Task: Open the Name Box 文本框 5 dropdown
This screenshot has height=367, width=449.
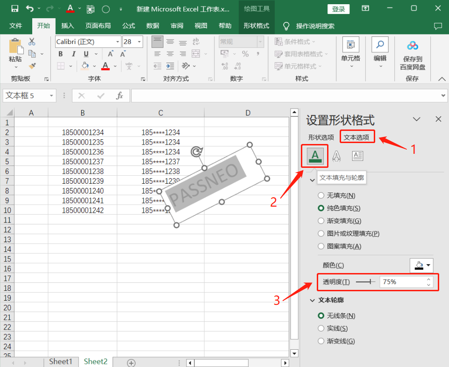Action: (51, 96)
